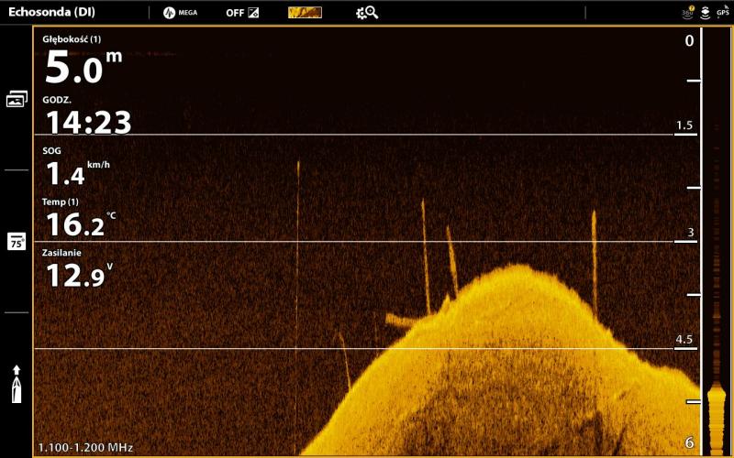Tap the GPS status icon
Screen dimensions: 734x458
(723, 13)
